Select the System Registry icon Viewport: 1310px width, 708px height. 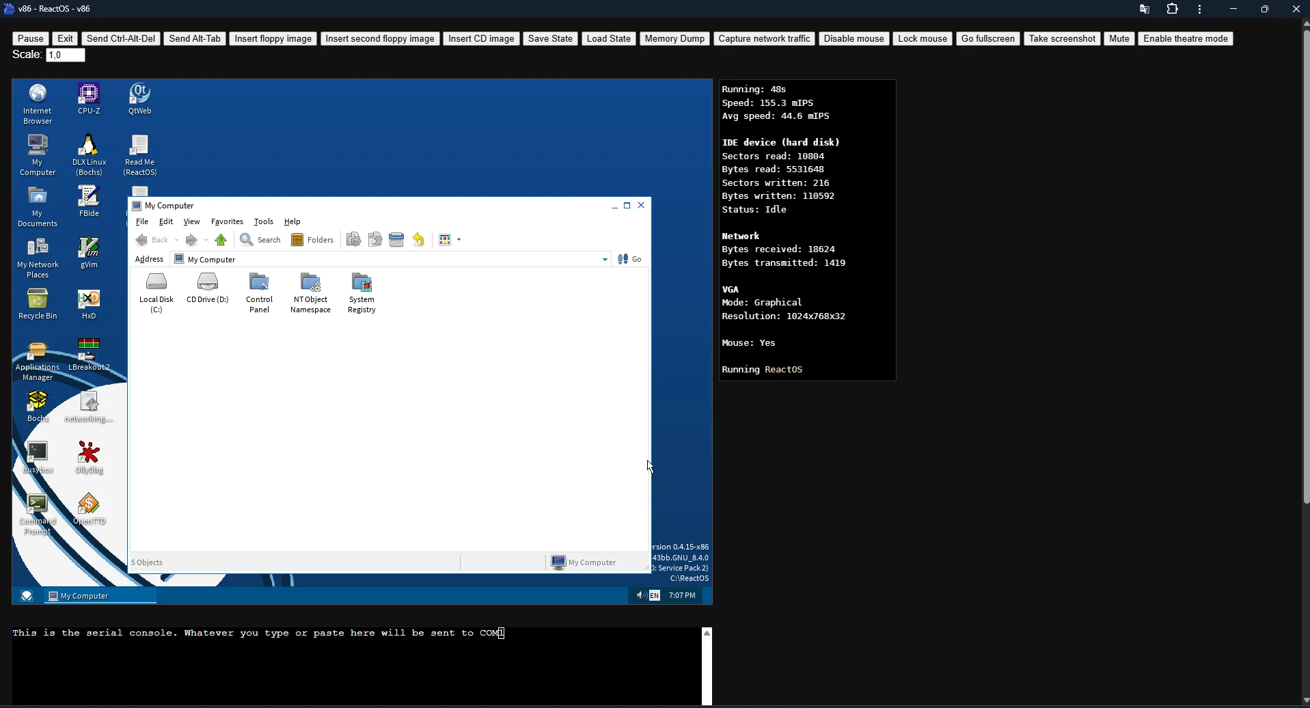tap(361, 293)
